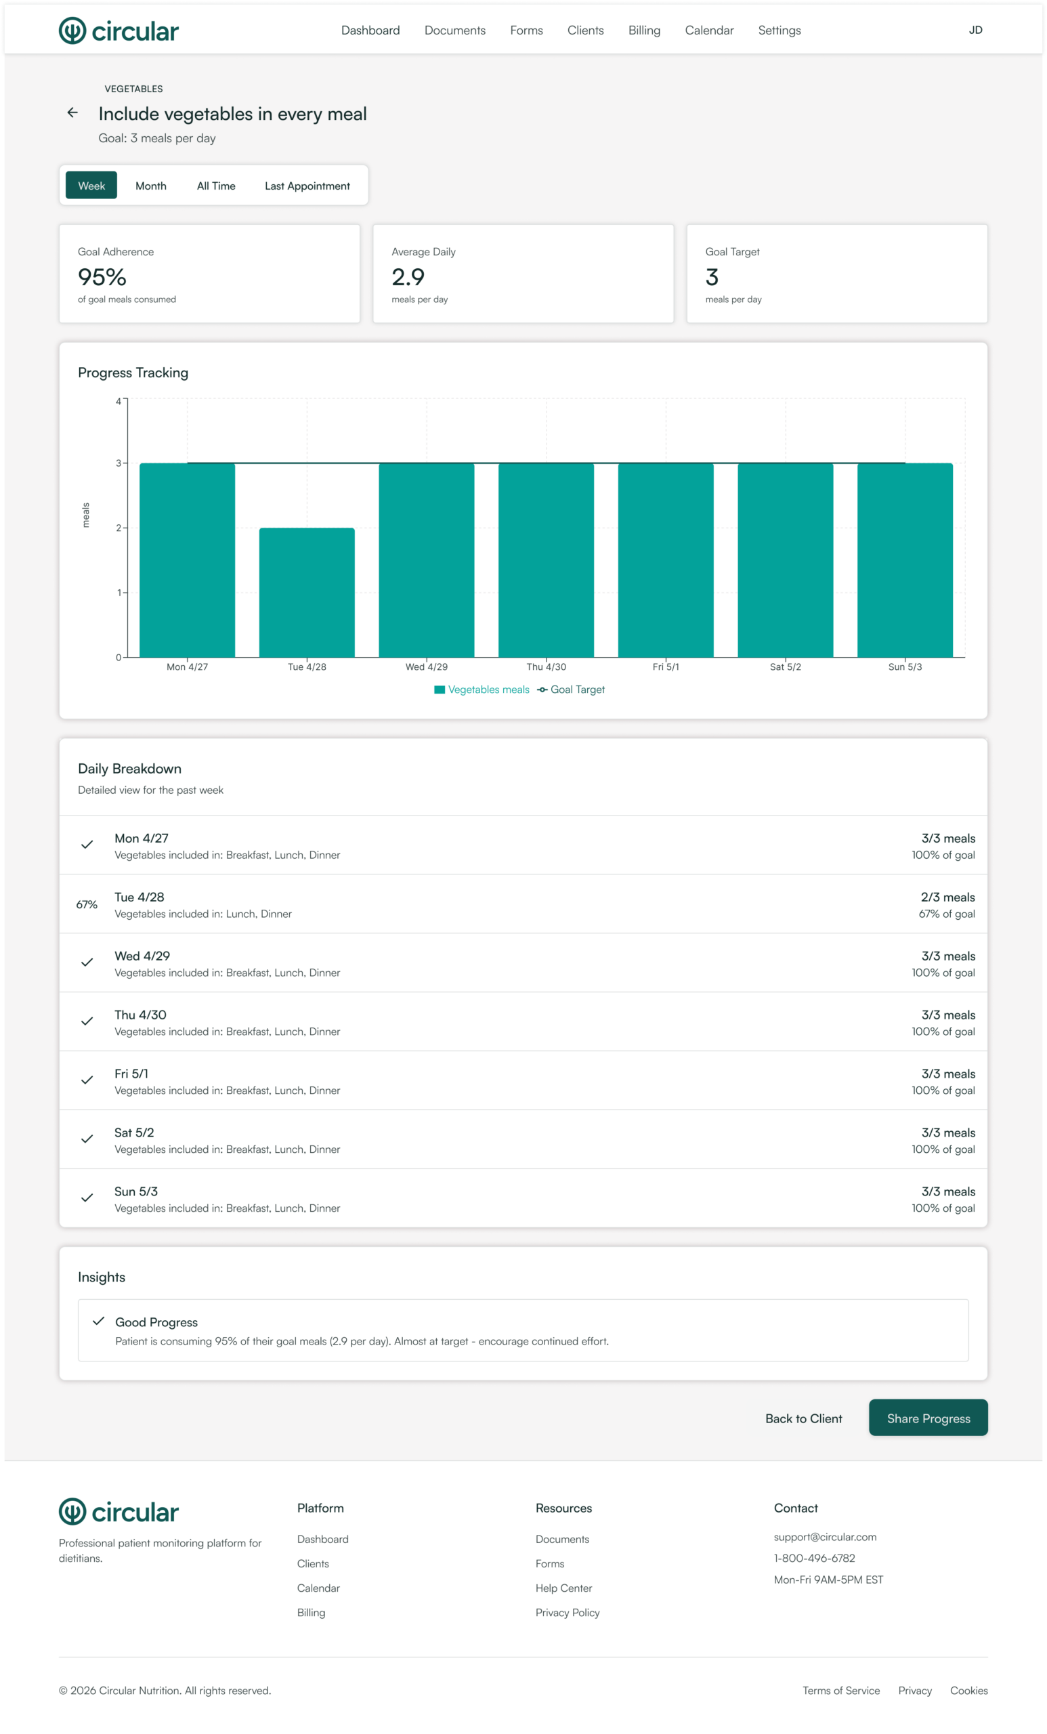Click the Share Progress button
Viewport: 1047px width, 1734px height.
point(927,1418)
